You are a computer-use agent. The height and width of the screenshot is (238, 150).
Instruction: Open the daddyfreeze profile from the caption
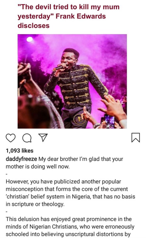(21, 159)
